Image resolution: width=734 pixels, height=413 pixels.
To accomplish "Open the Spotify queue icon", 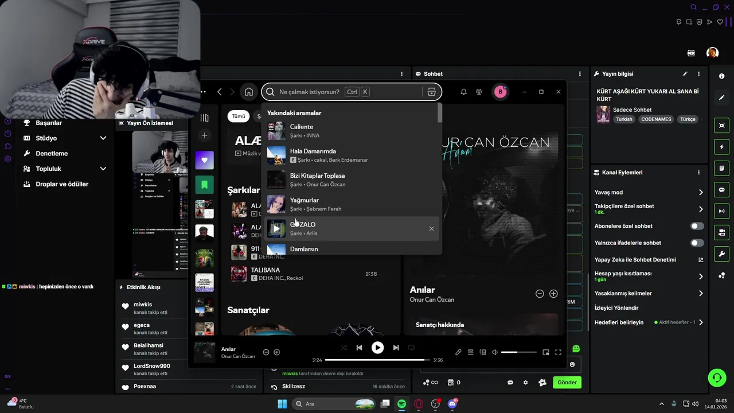I will (x=470, y=352).
